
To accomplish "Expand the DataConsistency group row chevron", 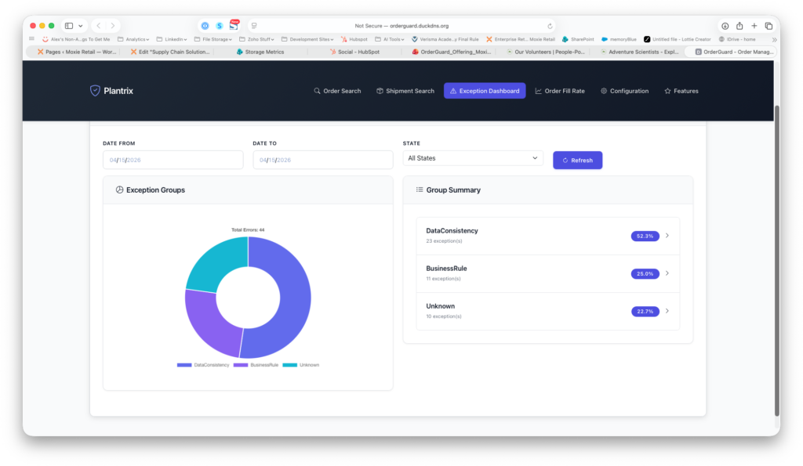I will [667, 236].
